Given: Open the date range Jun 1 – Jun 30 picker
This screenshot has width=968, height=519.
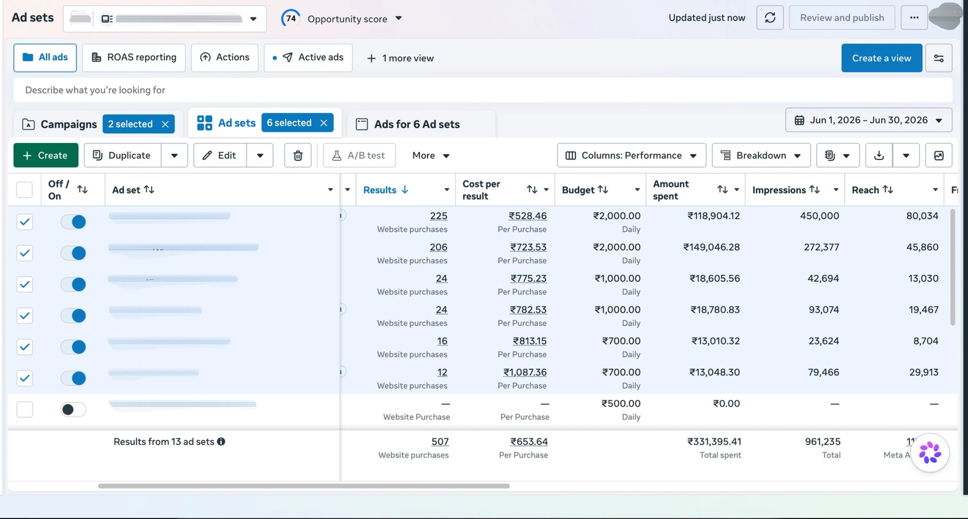Looking at the screenshot, I should (x=868, y=120).
